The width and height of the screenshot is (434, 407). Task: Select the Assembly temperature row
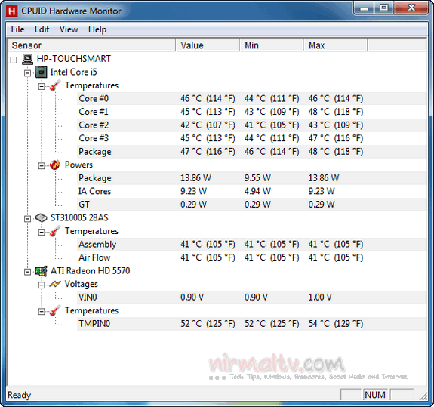(x=251, y=244)
